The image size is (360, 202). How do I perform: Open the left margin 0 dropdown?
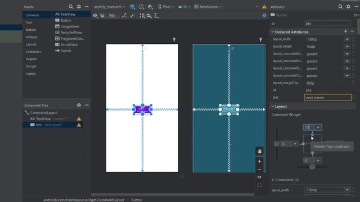coord(295,144)
